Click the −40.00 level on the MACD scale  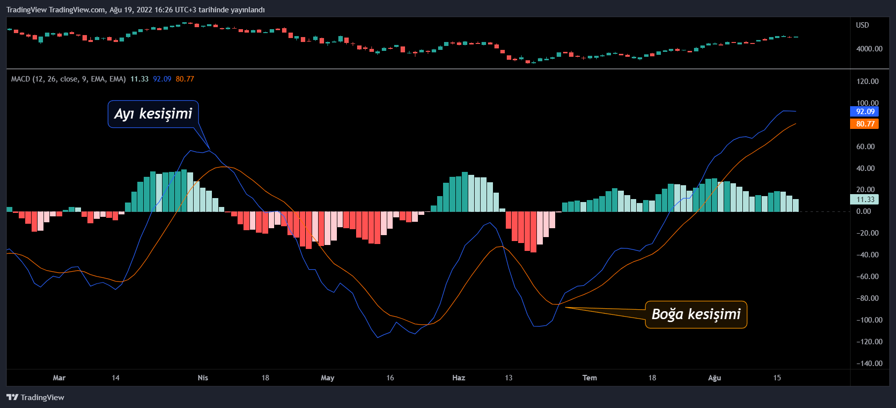[868, 255]
